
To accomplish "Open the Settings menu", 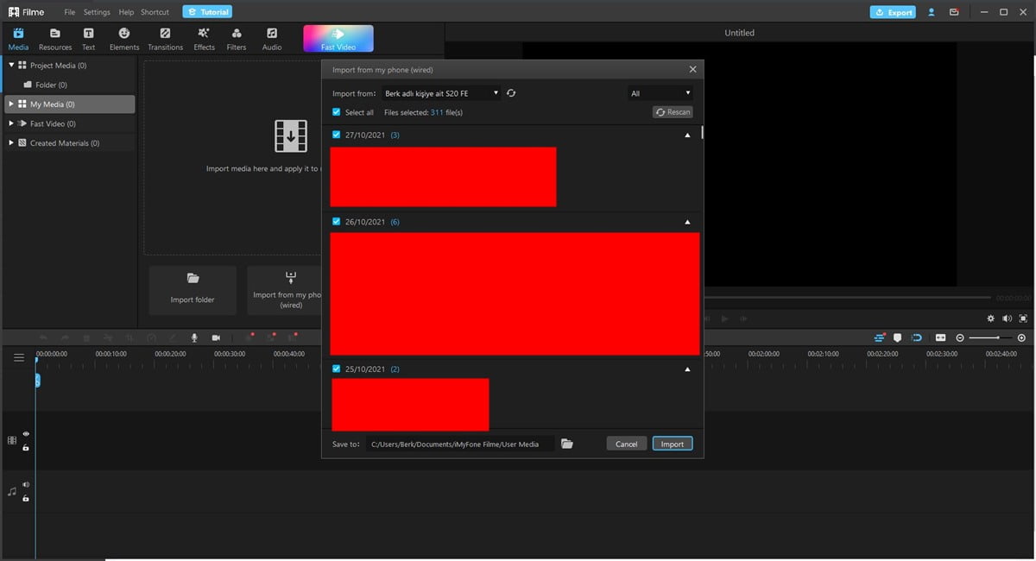I will (97, 12).
